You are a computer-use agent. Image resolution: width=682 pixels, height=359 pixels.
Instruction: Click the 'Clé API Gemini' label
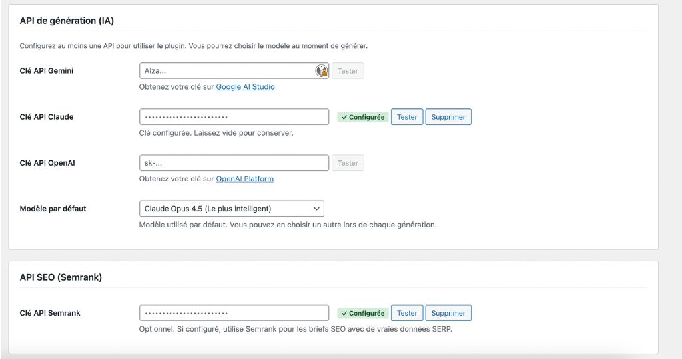pos(47,70)
